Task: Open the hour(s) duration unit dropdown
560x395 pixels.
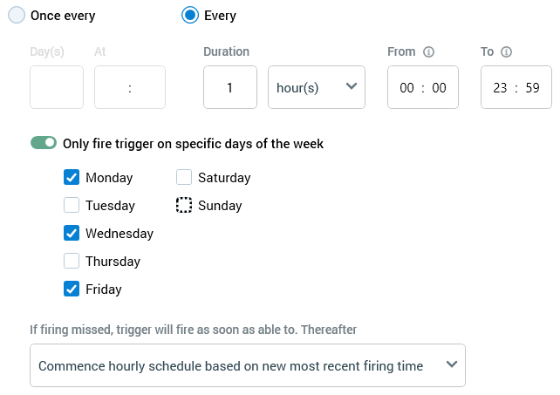Action: point(316,87)
